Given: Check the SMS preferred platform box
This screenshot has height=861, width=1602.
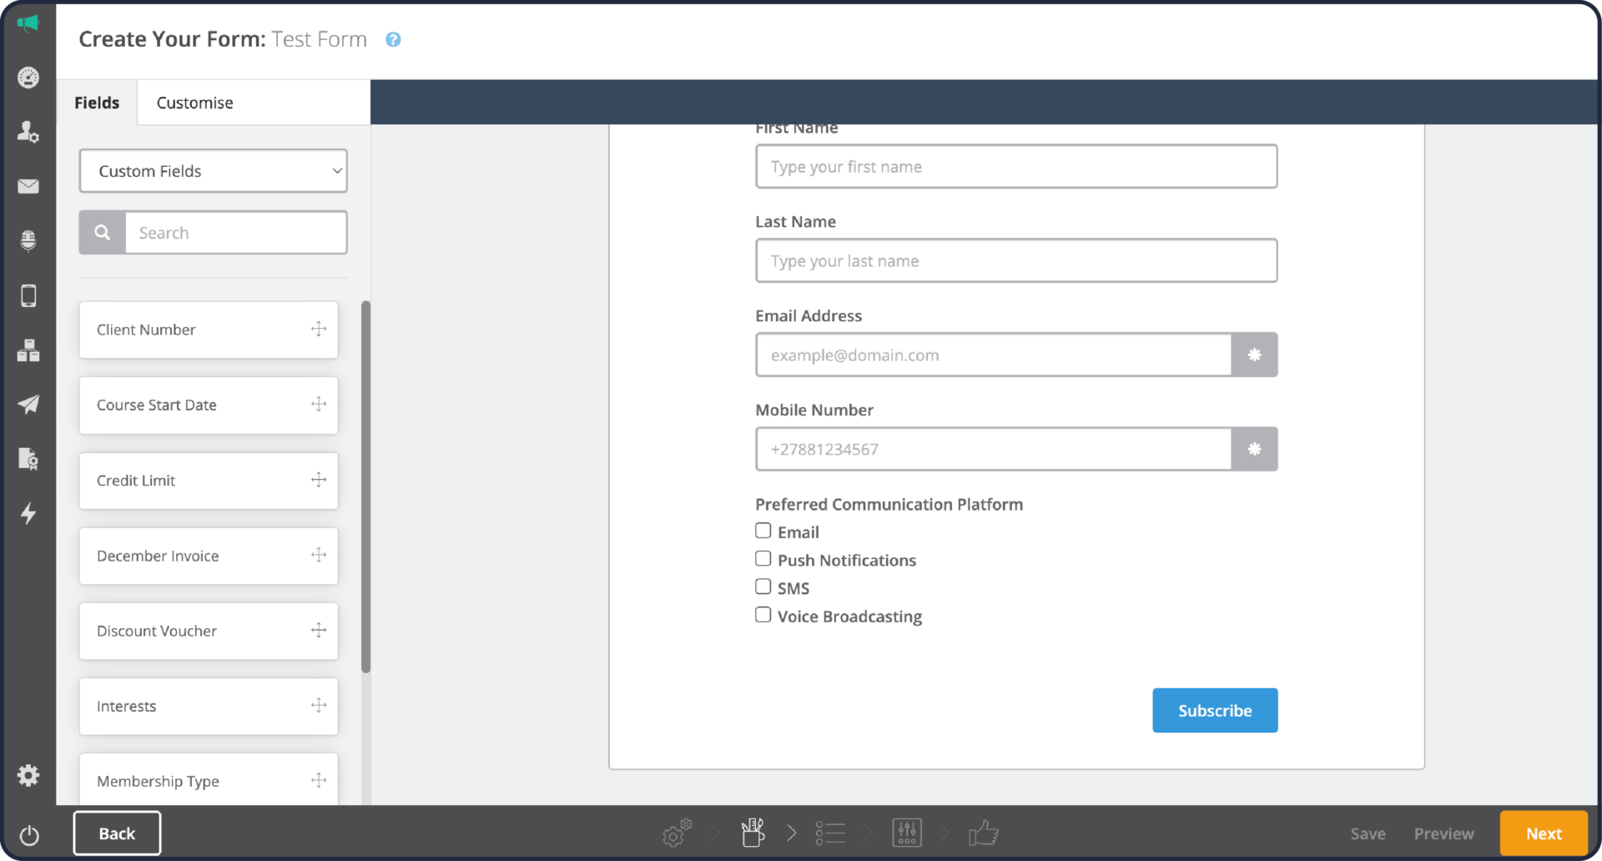Looking at the screenshot, I should click(x=762, y=587).
